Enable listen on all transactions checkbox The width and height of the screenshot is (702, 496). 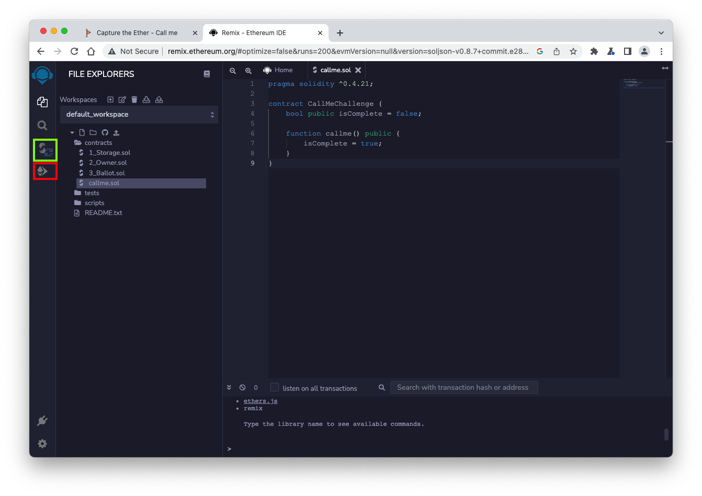point(275,388)
